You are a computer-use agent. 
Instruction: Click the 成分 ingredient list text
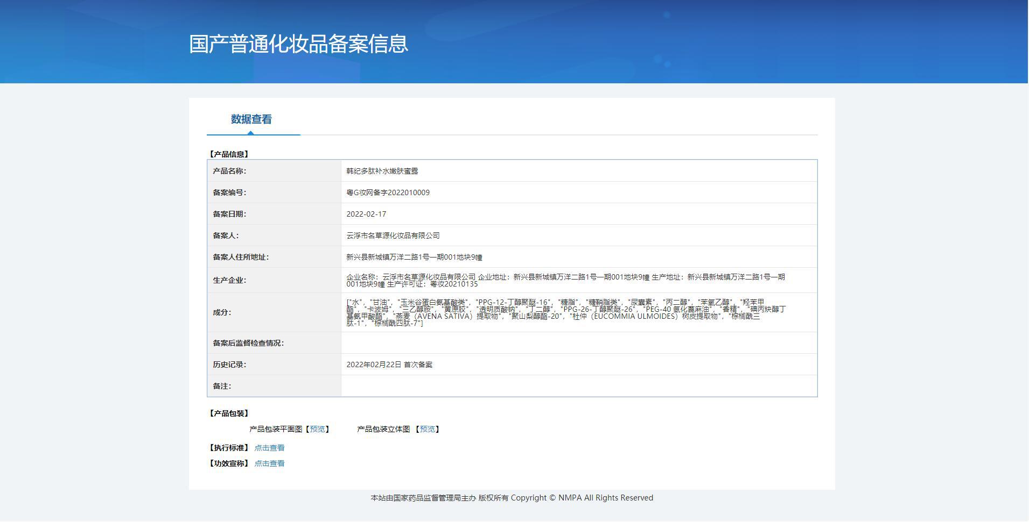pos(565,312)
